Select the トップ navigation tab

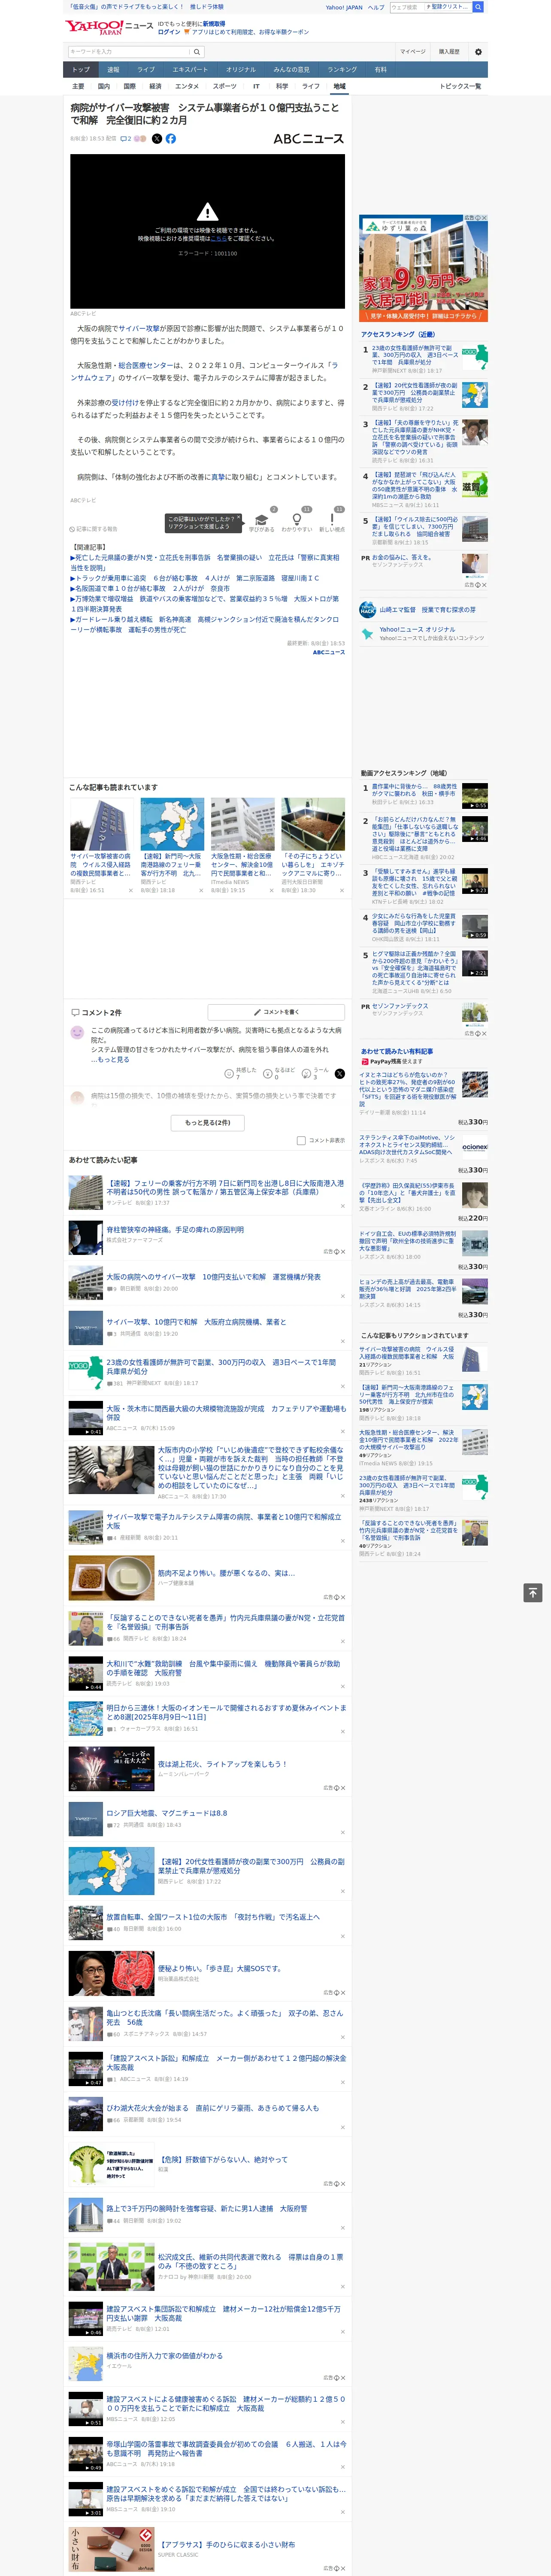(x=81, y=70)
